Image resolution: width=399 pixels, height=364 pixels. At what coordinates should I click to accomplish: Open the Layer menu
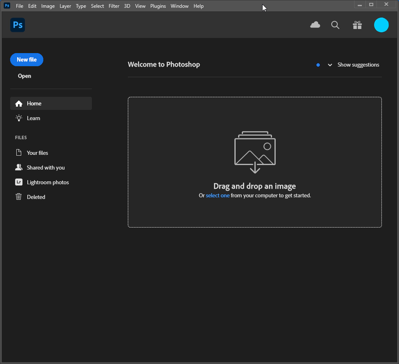point(65,6)
